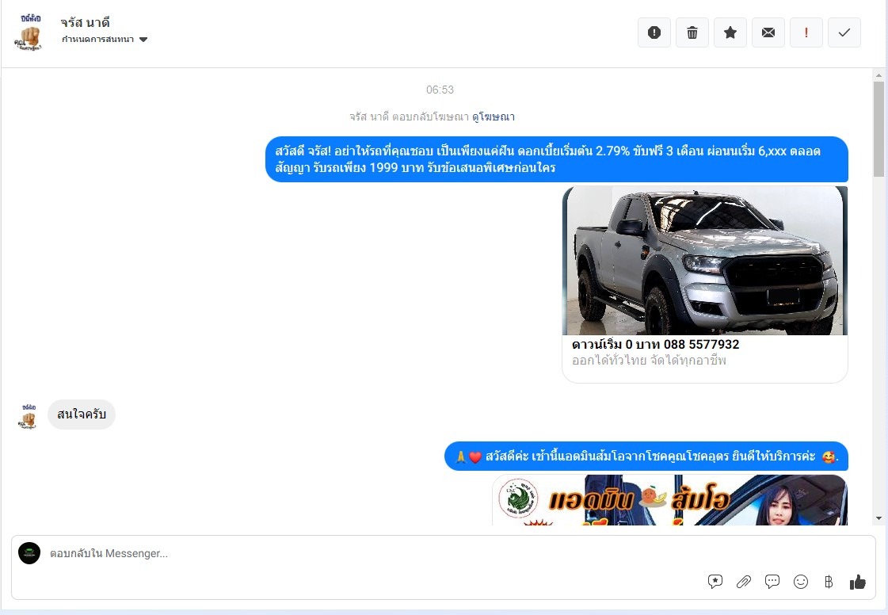888x615 pixels.
Task: Open the emoji picker
Action: coord(801,582)
